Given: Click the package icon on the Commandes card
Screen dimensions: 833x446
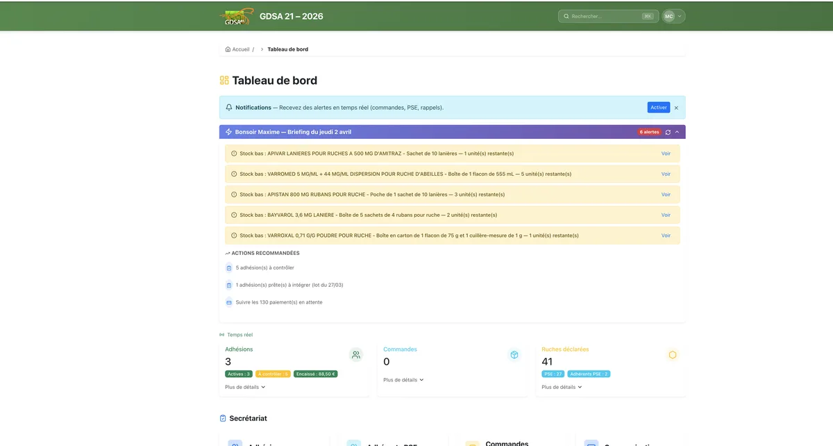Looking at the screenshot, I should point(514,354).
